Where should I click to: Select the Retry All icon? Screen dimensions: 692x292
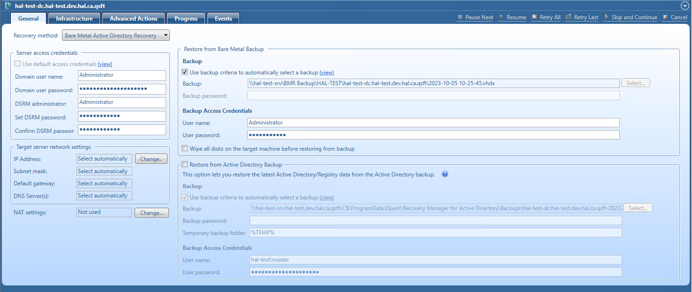pos(534,17)
